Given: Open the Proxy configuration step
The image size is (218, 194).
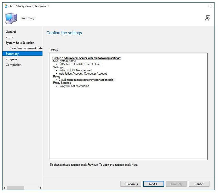Looking at the screenshot, I should [9, 37].
